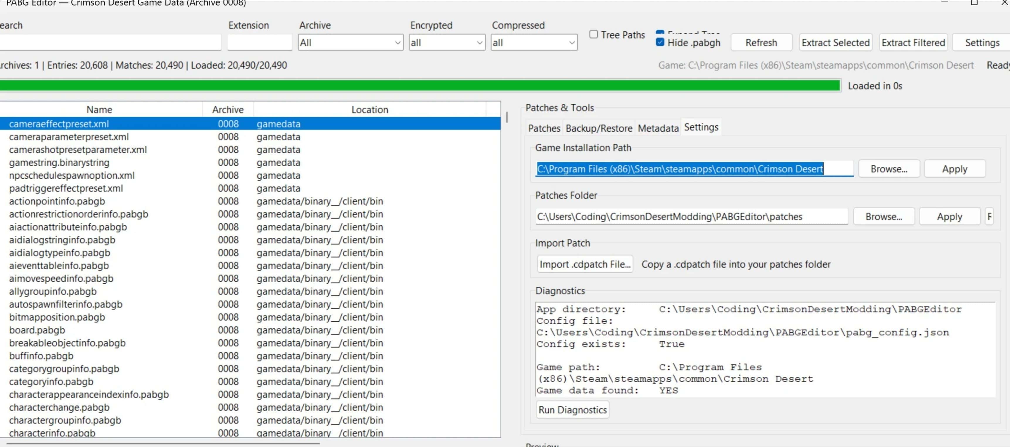Expand the Encrypted filter dropdown
Screen dimensions: 1010x447
pyautogui.click(x=447, y=42)
